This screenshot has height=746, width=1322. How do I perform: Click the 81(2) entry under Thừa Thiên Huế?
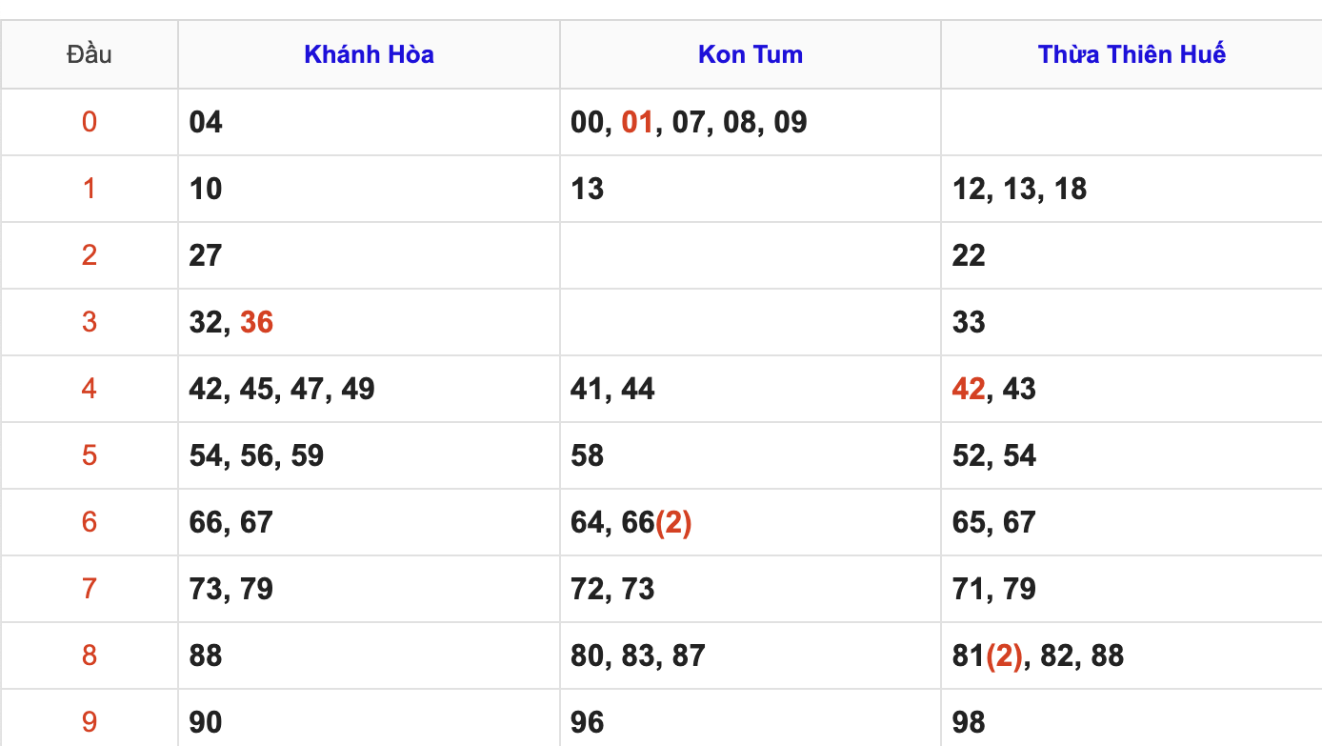[x=988, y=655]
